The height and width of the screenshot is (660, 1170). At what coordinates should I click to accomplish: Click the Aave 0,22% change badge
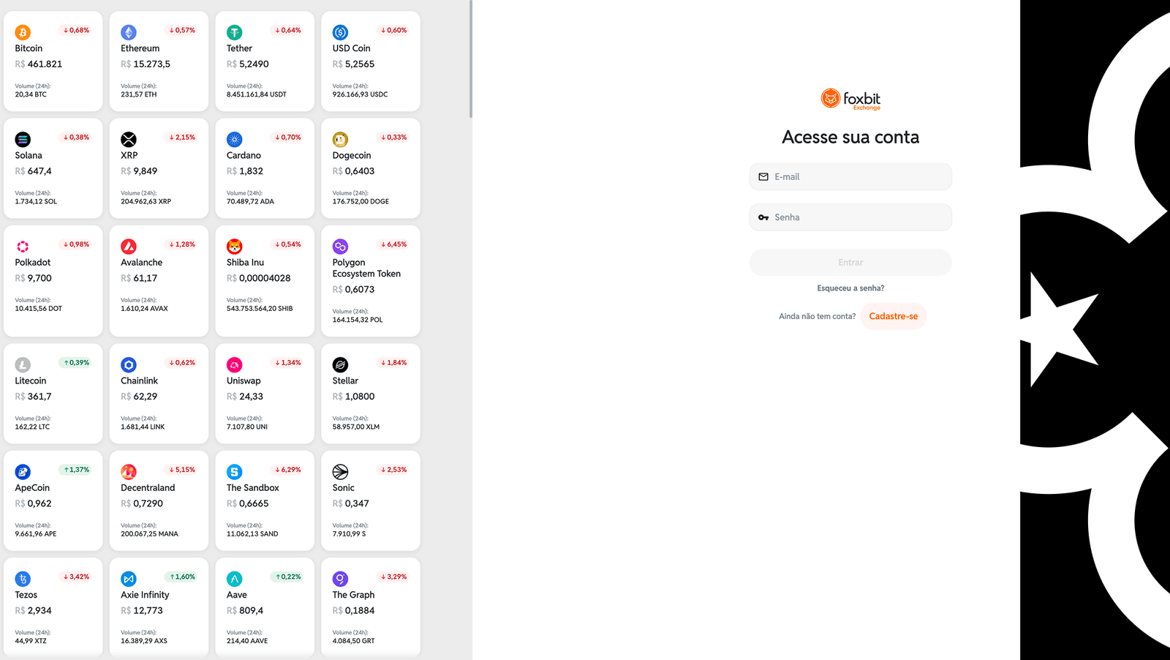pos(288,577)
